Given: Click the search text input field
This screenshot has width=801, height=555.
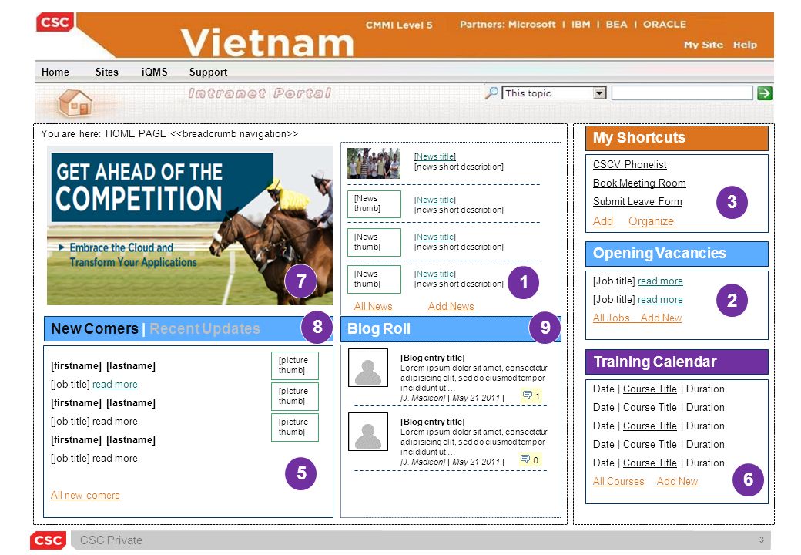Looking at the screenshot, I should coord(682,93).
